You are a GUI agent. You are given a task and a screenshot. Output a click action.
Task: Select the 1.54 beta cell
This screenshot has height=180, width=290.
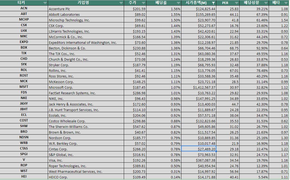pyautogui.click(x=279, y=20)
